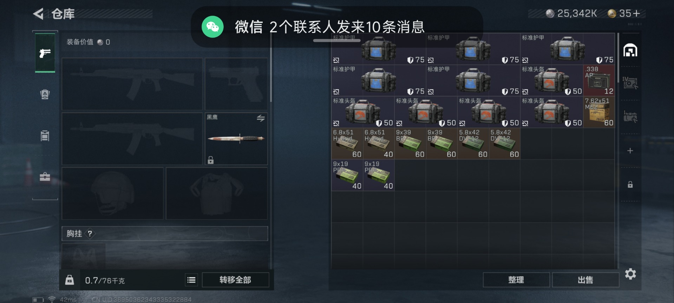Add a new stash with the plus icon

click(630, 151)
